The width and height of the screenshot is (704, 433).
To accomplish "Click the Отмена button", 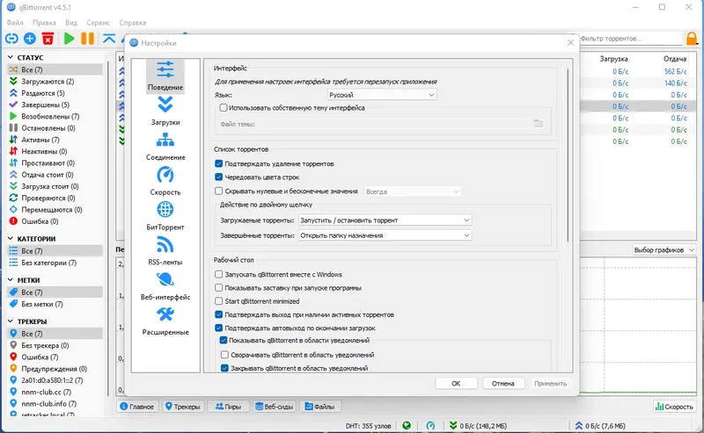I will click(502, 383).
